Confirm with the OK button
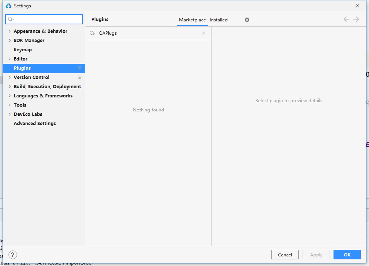369x266 pixels. click(347, 255)
